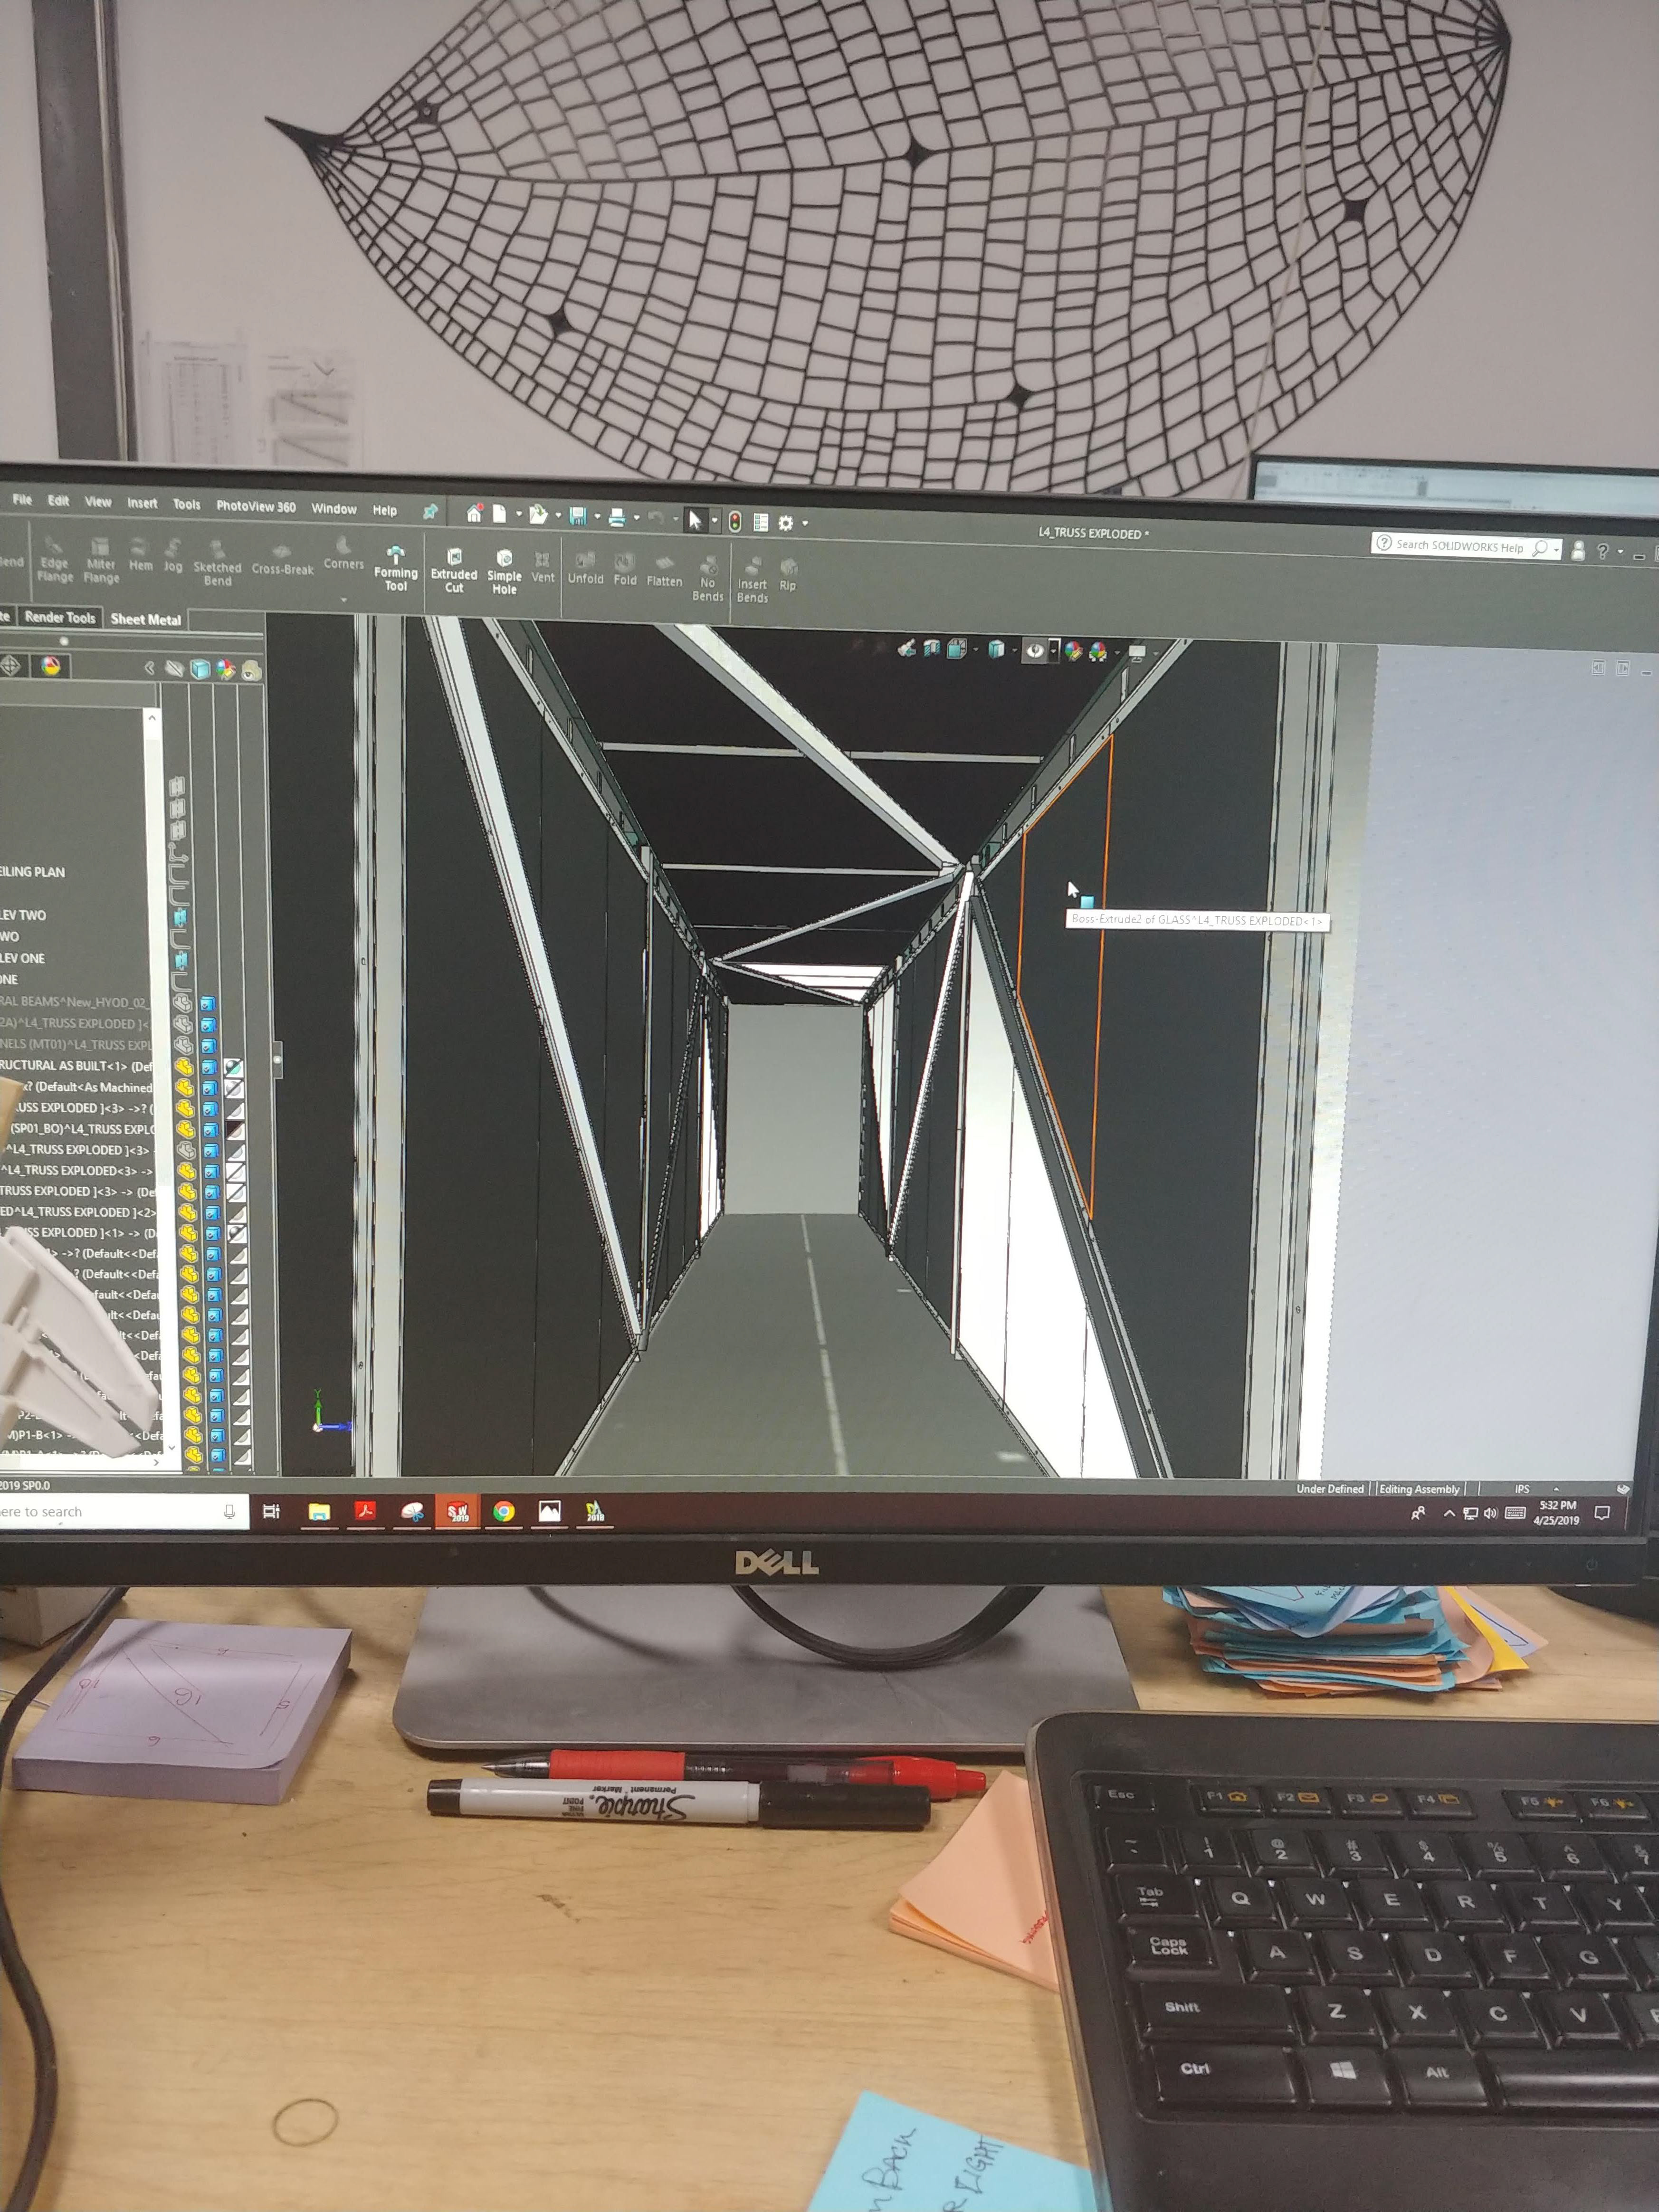Open dropdown arrow next to Save
This screenshot has height=2212, width=1659.
click(597, 517)
